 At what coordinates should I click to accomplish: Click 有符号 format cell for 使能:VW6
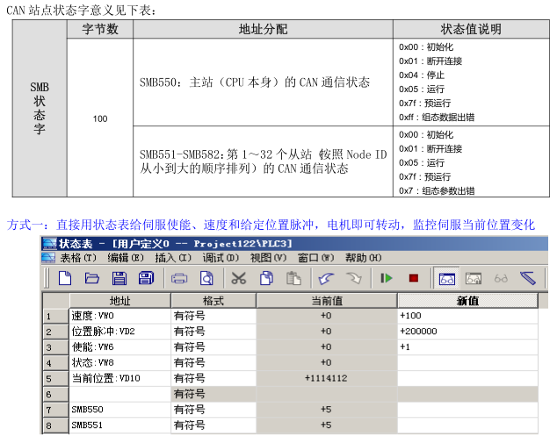[x=213, y=347]
